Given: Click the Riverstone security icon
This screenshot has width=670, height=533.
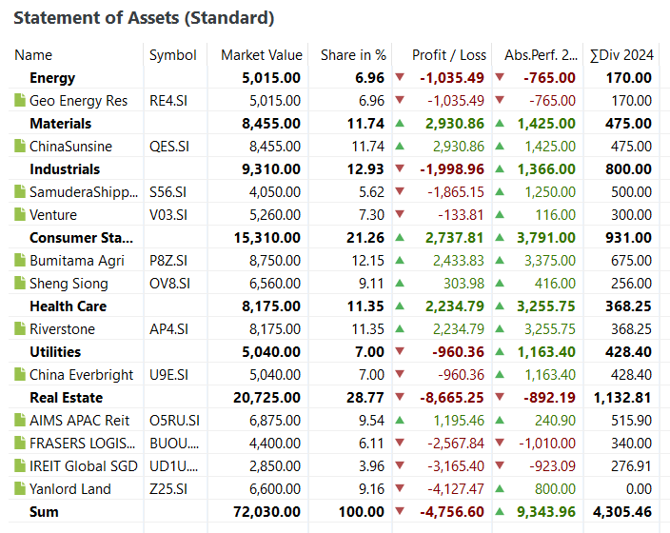Looking at the screenshot, I should [20, 329].
